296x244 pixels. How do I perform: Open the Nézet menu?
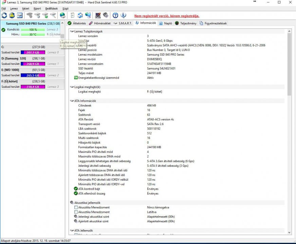26,8
